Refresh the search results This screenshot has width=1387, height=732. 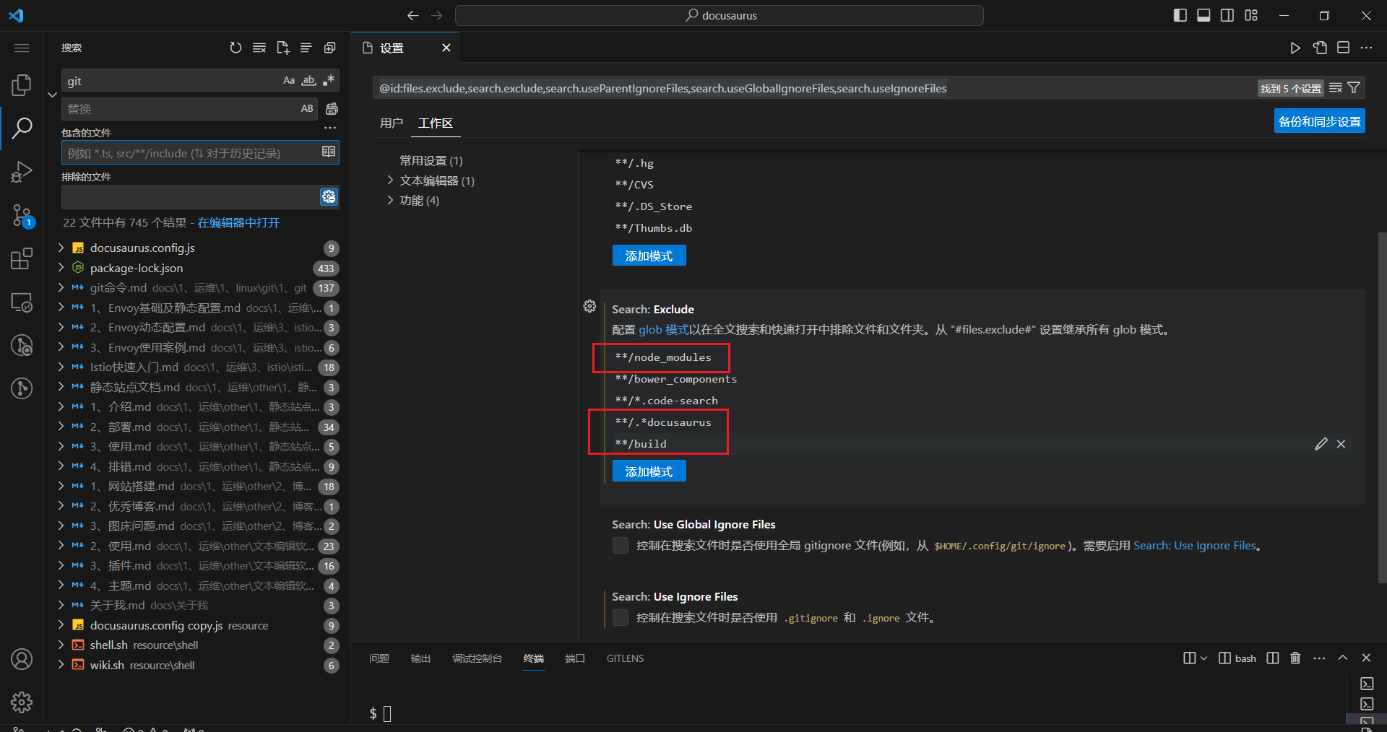236,48
